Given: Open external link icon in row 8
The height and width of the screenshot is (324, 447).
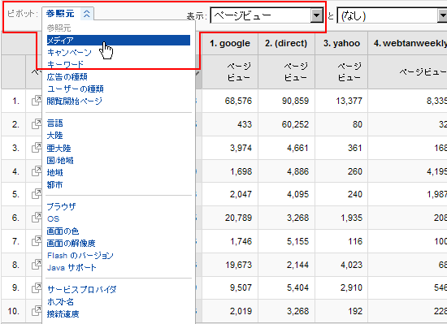Looking at the screenshot, I should point(37,265).
